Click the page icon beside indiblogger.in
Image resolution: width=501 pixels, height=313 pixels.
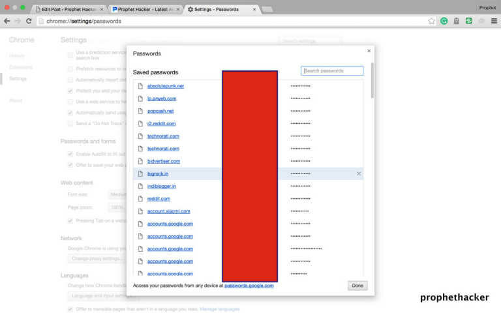tap(140, 186)
